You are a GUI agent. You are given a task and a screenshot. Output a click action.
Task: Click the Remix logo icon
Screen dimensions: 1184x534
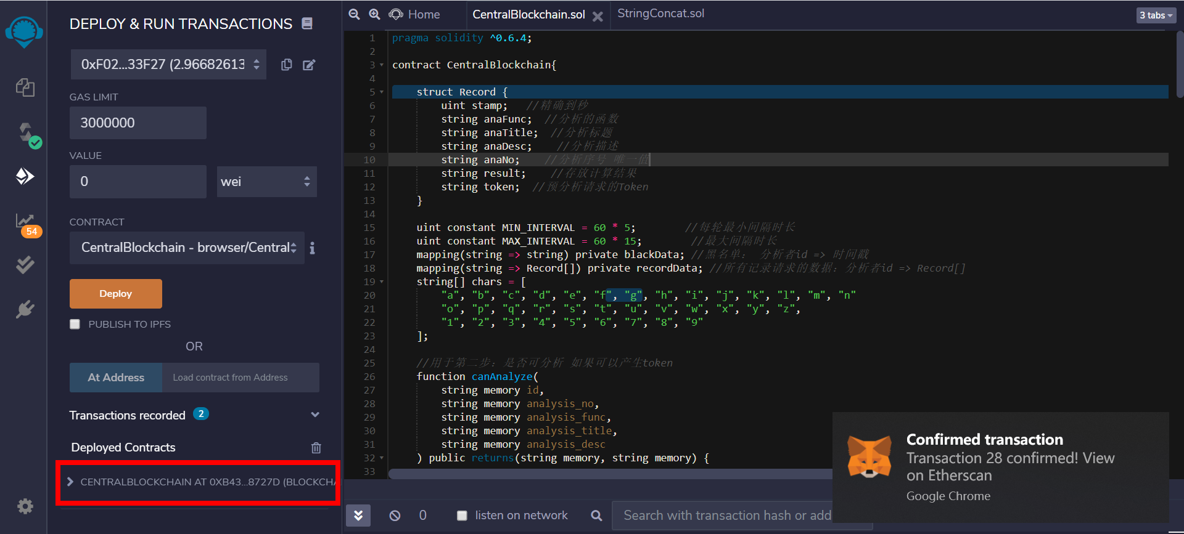point(24,31)
